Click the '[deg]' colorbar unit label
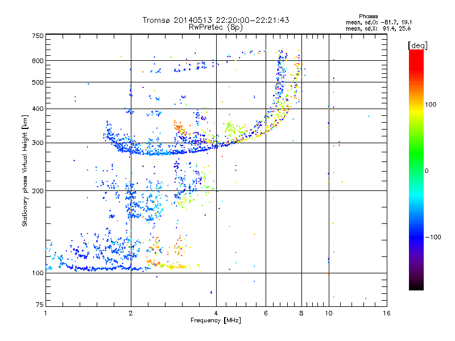 [417, 45]
